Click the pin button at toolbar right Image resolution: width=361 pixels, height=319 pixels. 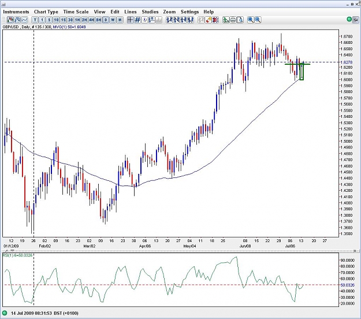click(356, 20)
